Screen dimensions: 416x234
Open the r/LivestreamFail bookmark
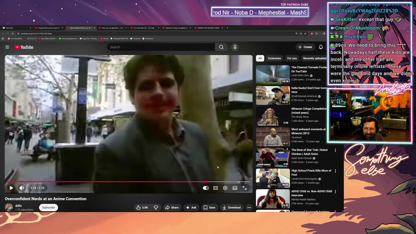pos(15,38)
